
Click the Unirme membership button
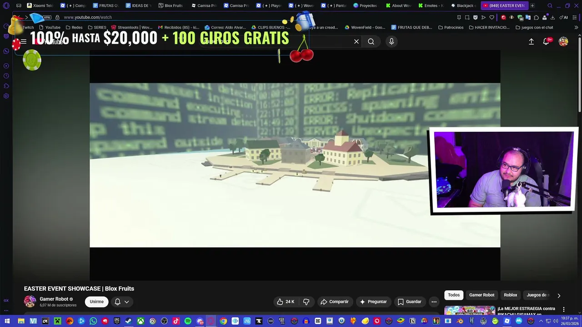[96, 302]
